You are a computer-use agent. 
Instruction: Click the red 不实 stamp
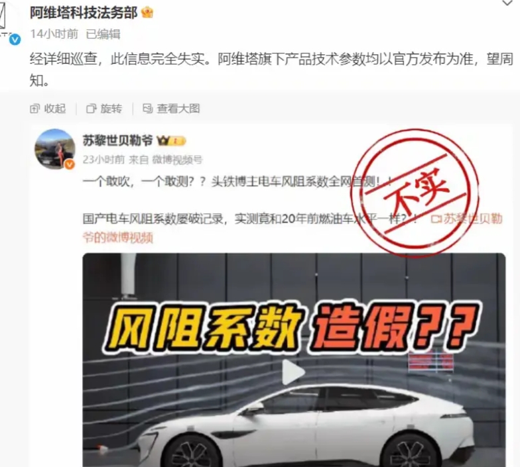point(415,192)
